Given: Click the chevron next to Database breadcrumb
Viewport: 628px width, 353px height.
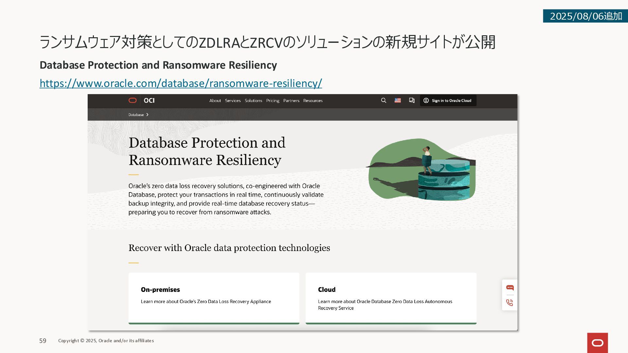Looking at the screenshot, I should [148, 115].
